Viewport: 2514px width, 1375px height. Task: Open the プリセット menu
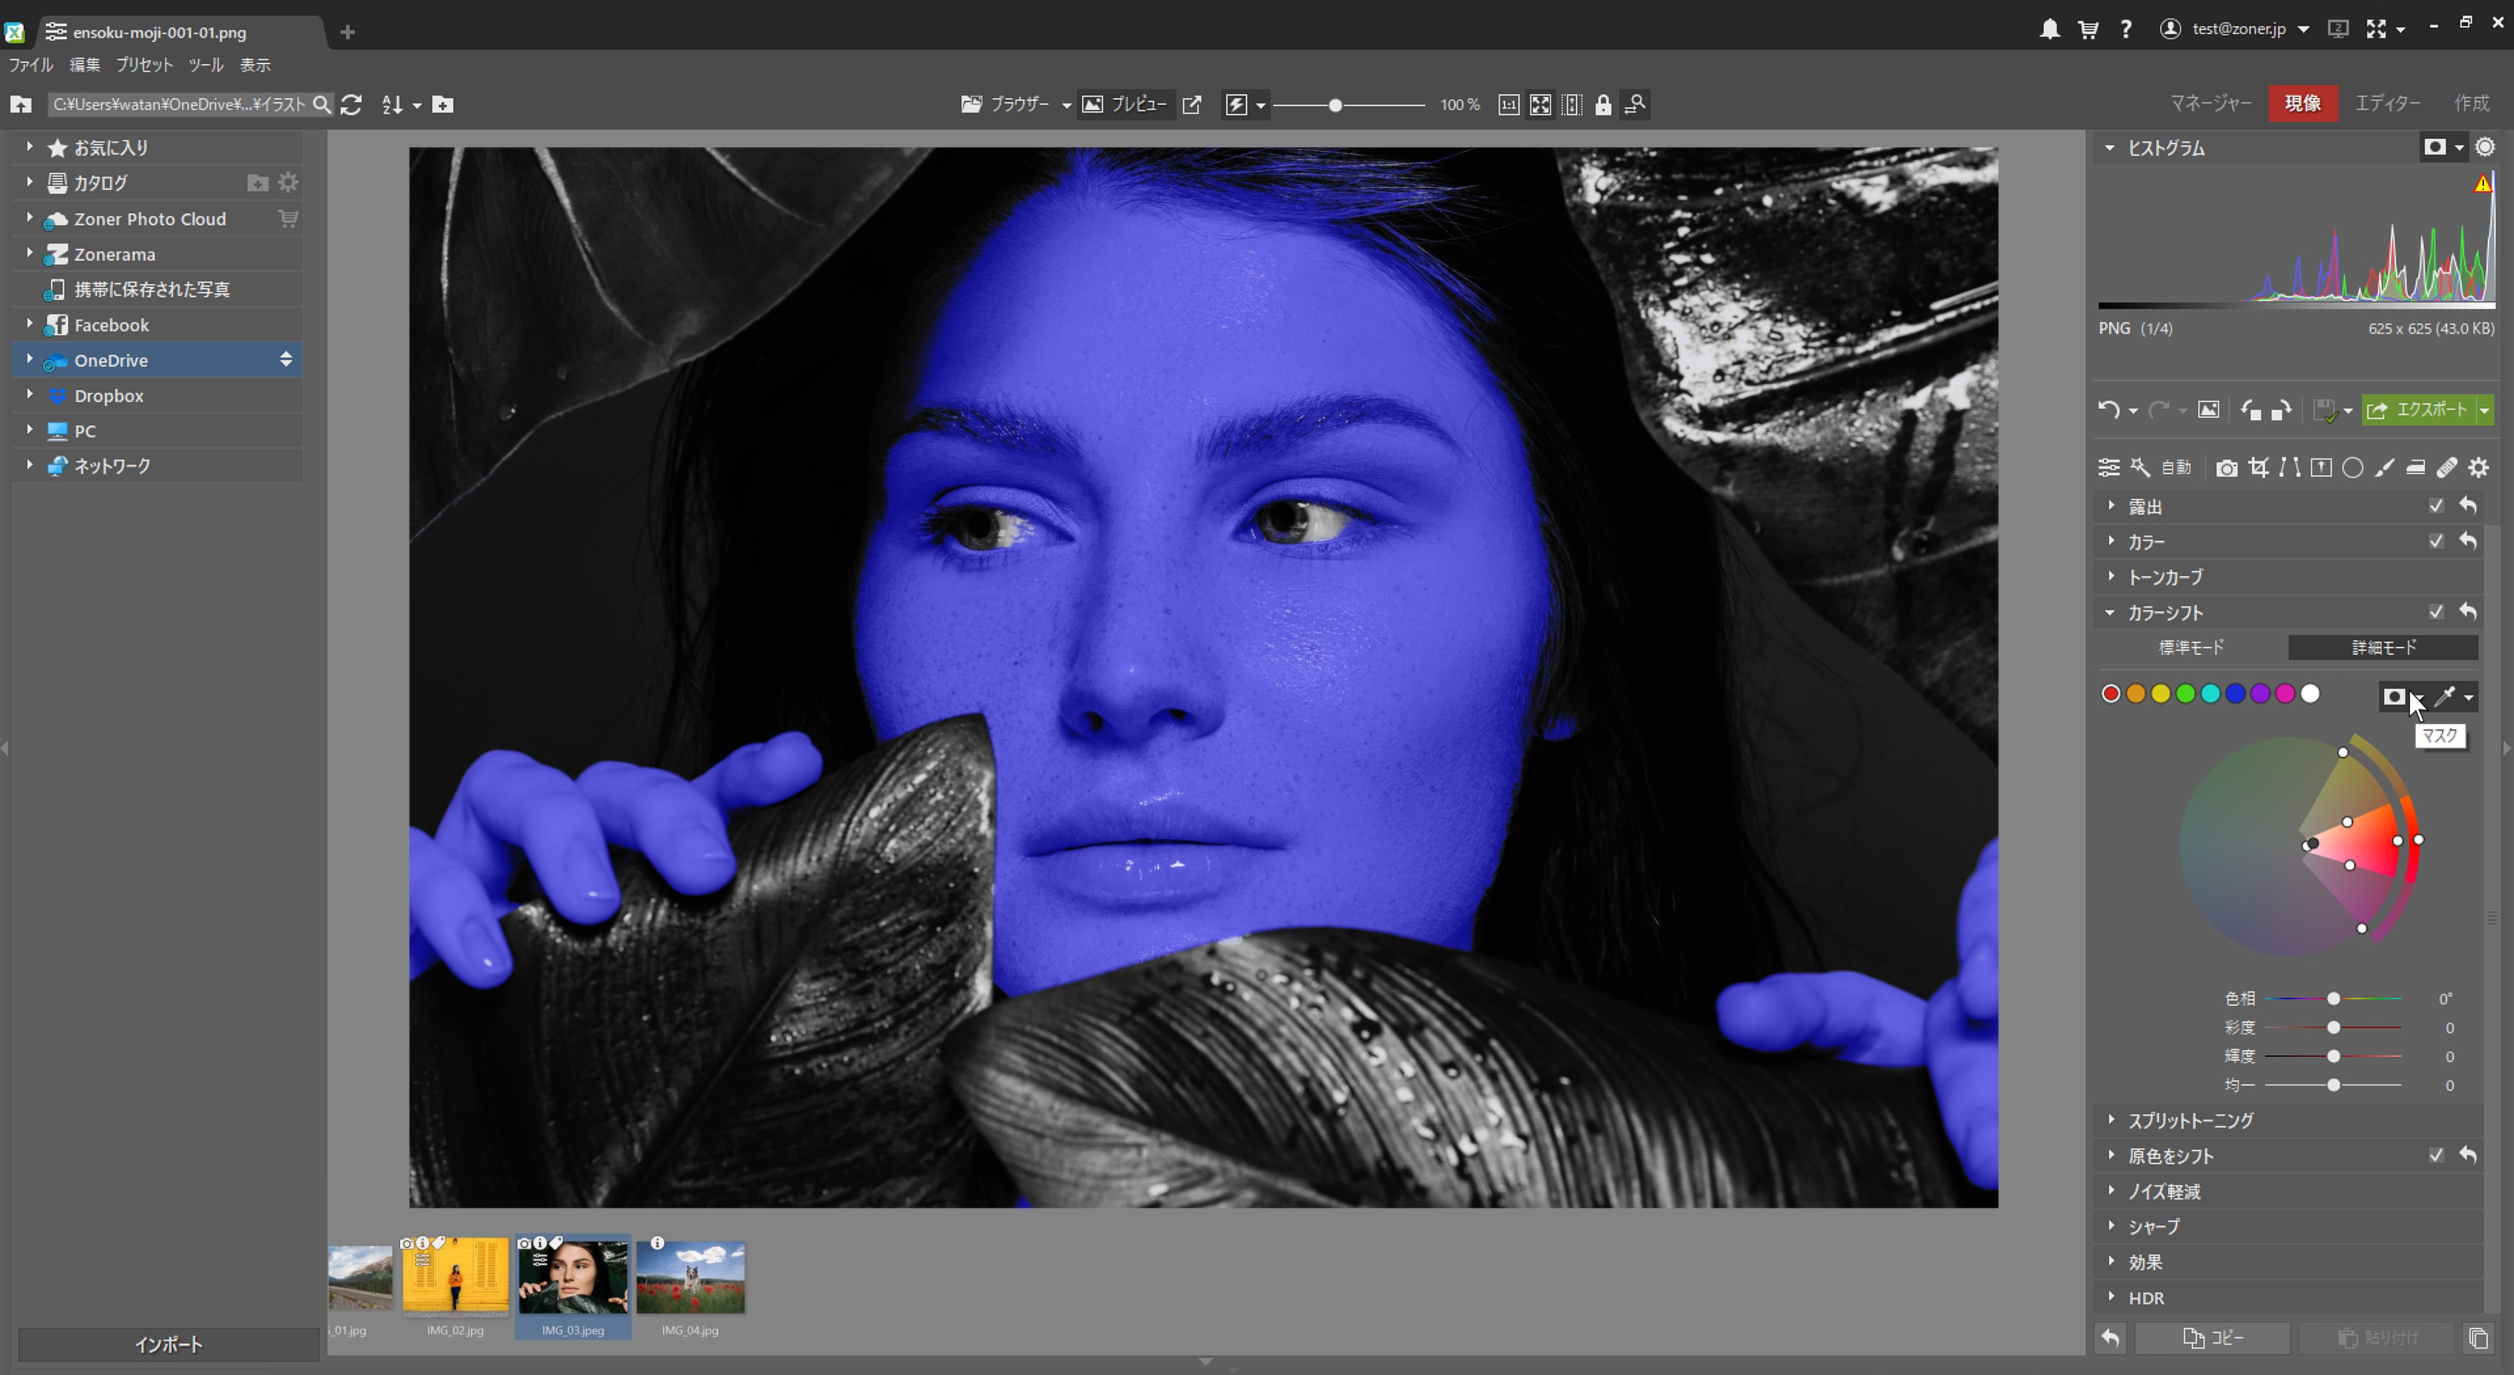145,65
